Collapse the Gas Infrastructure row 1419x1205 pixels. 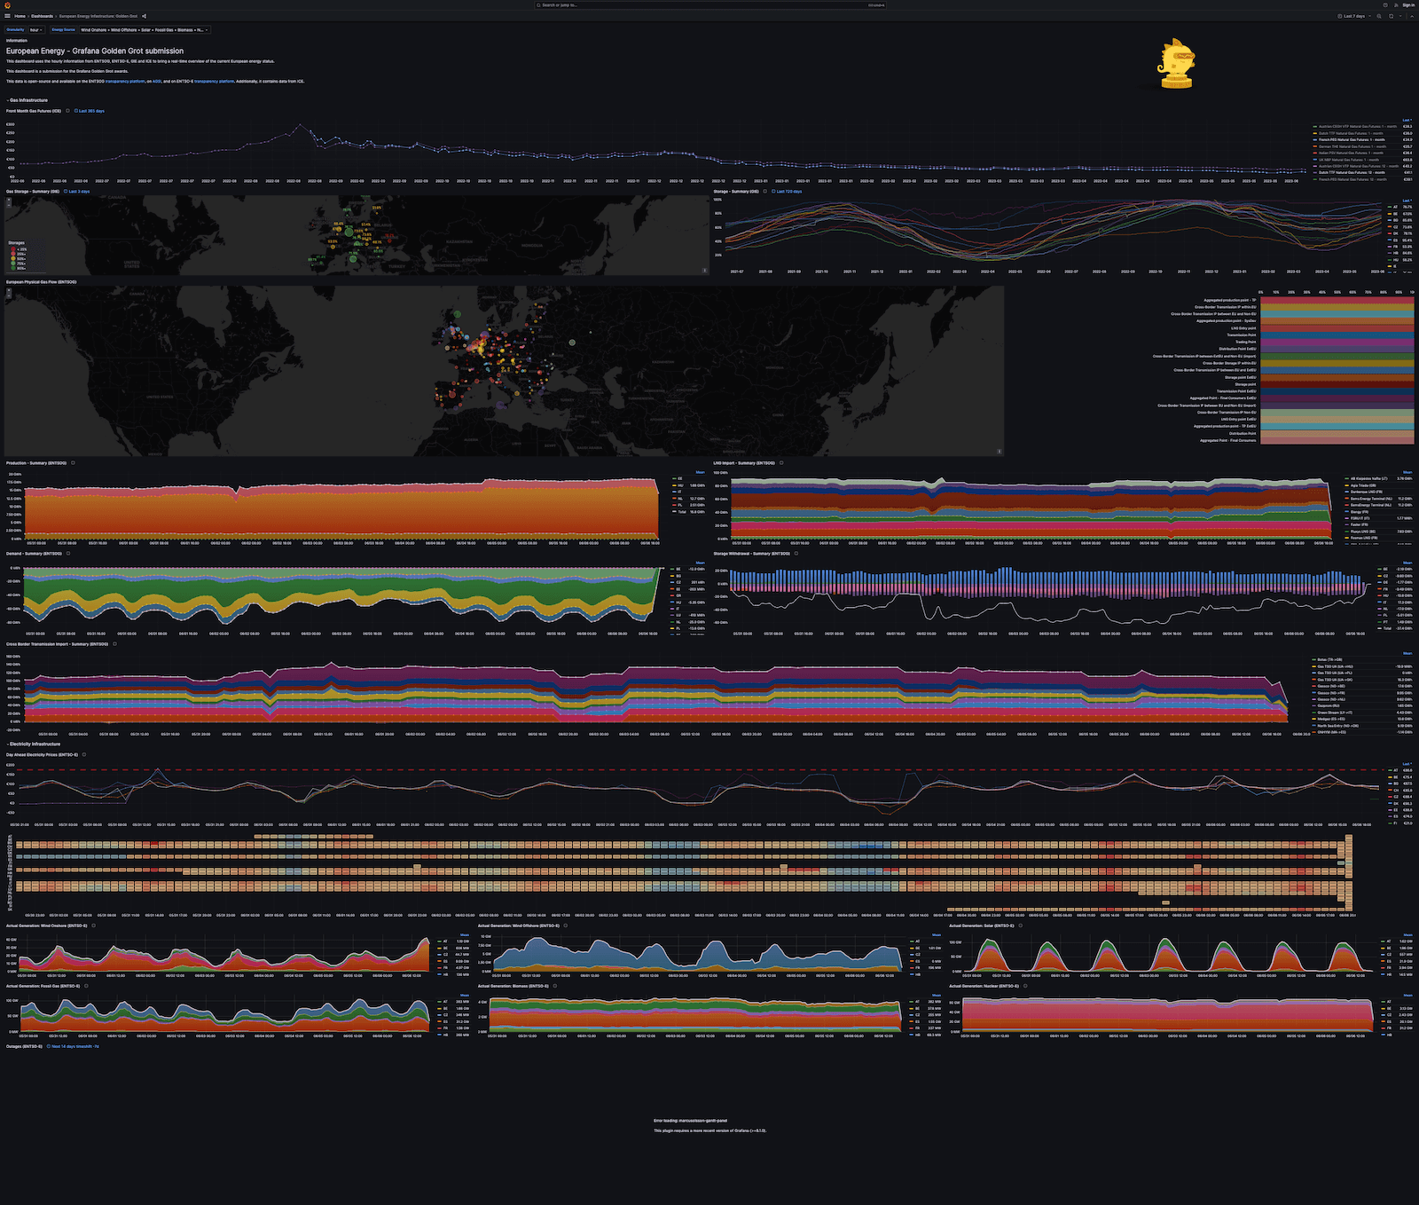pos(27,100)
